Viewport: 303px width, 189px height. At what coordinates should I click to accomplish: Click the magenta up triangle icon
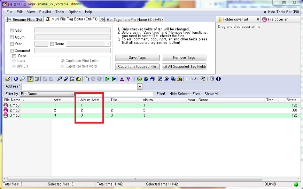click(x=122, y=79)
